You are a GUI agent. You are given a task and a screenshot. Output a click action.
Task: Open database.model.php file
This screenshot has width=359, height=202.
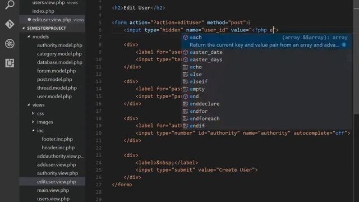pyautogui.click(x=59, y=62)
